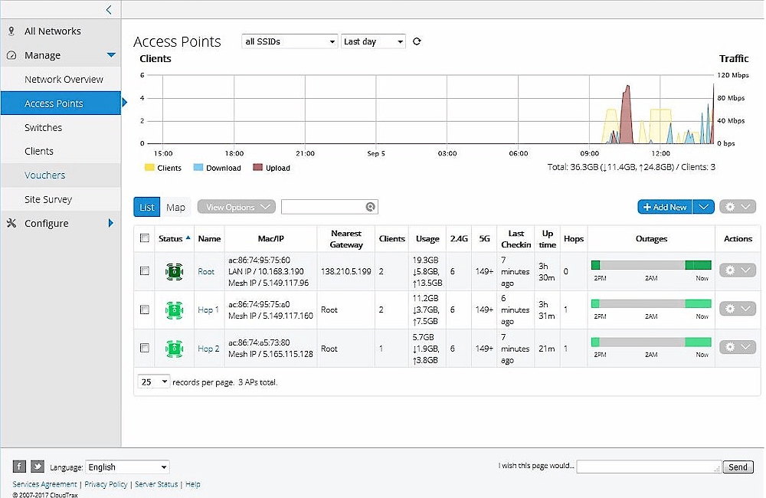
Task: Open the Language dropdown
Action: click(127, 467)
